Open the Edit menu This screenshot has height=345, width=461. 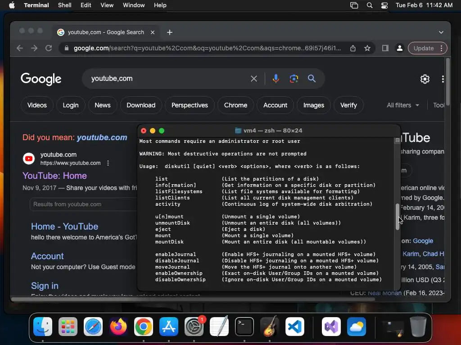86,5
